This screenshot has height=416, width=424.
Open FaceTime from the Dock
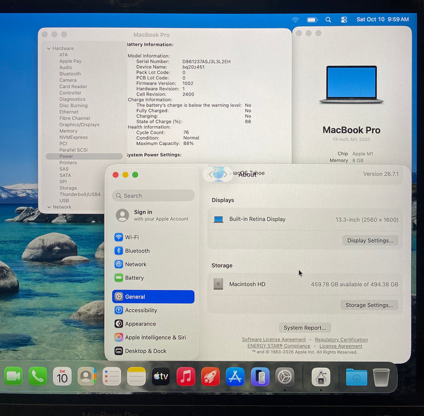pos(13,376)
